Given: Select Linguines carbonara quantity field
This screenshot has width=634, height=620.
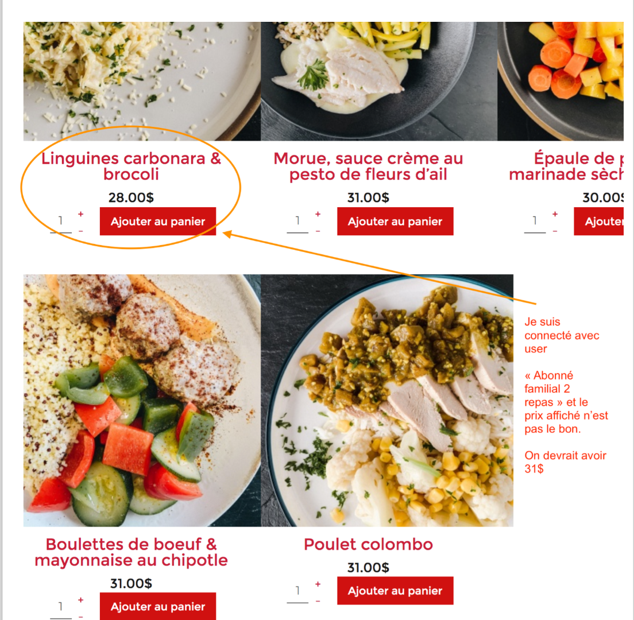Looking at the screenshot, I should (x=61, y=221).
